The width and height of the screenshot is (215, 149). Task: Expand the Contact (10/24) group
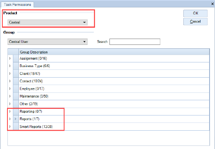10,81
